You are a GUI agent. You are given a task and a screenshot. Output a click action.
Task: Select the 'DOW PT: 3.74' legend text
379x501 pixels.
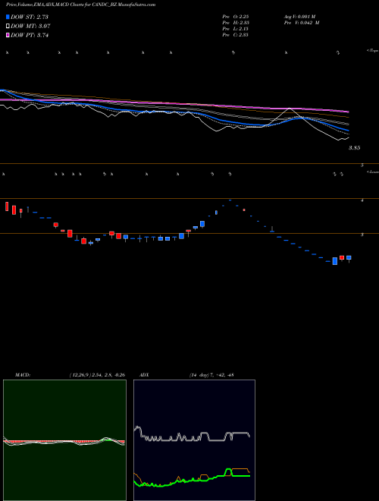pos(30,35)
